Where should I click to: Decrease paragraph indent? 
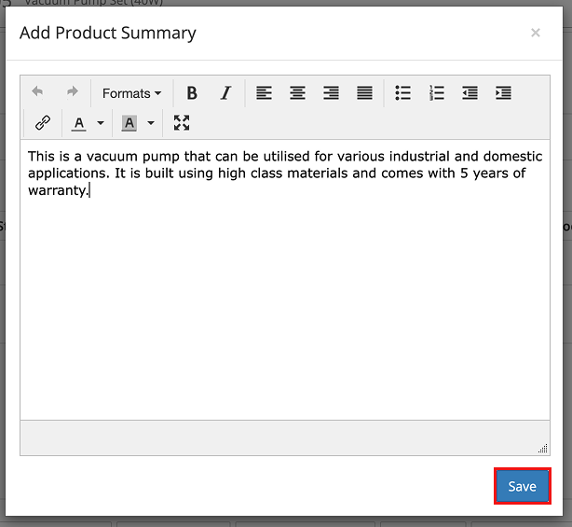coord(470,93)
